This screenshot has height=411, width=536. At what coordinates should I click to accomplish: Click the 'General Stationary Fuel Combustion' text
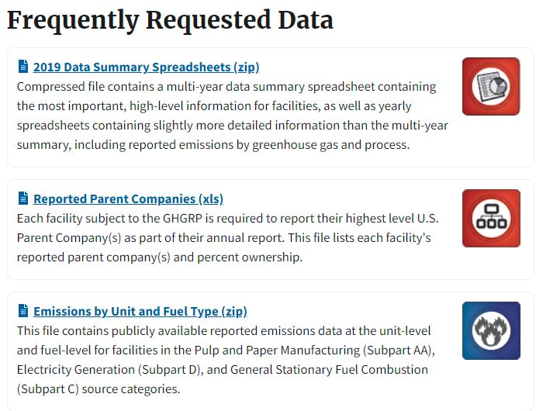[329, 369]
